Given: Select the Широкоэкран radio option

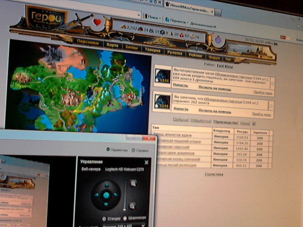Looking at the screenshot, I should [125, 218].
